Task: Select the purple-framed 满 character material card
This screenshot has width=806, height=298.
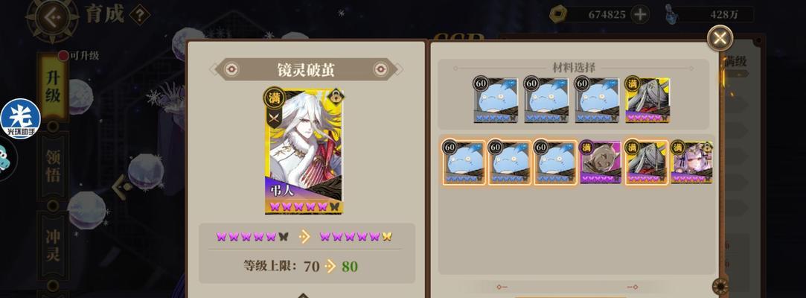Action: tap(601, 162)
